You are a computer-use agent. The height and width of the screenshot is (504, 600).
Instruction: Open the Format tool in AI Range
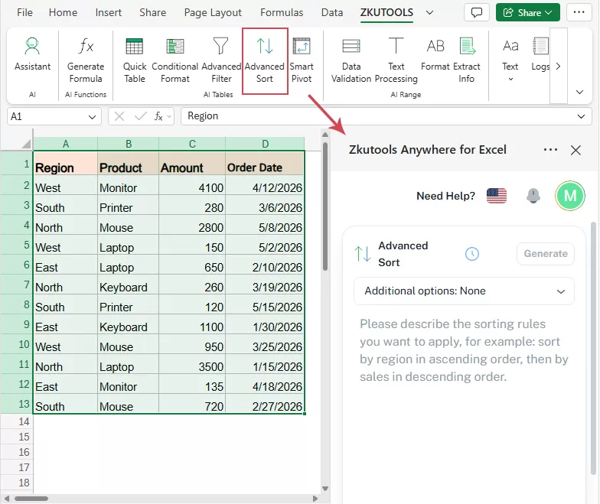click(435, 54)
